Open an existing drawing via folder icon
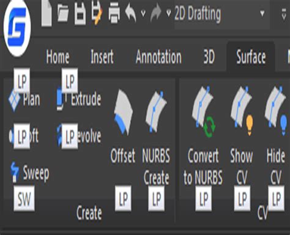The width and height of the screenshot is (290, 235). coord(63,13)
